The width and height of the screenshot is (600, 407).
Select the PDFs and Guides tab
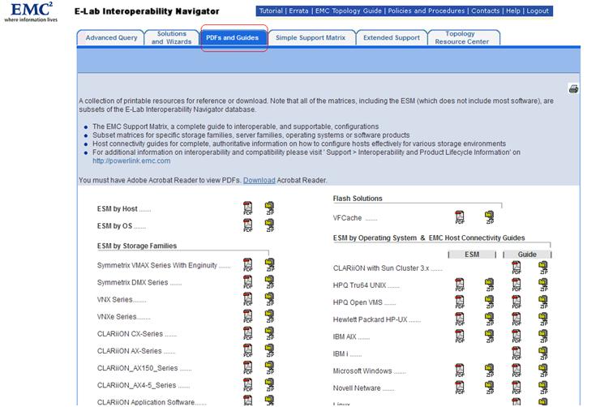pyautogui.click(x=232, y=38)
